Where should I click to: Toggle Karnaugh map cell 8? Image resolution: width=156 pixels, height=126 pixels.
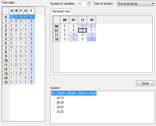click(x=65, y=39)
